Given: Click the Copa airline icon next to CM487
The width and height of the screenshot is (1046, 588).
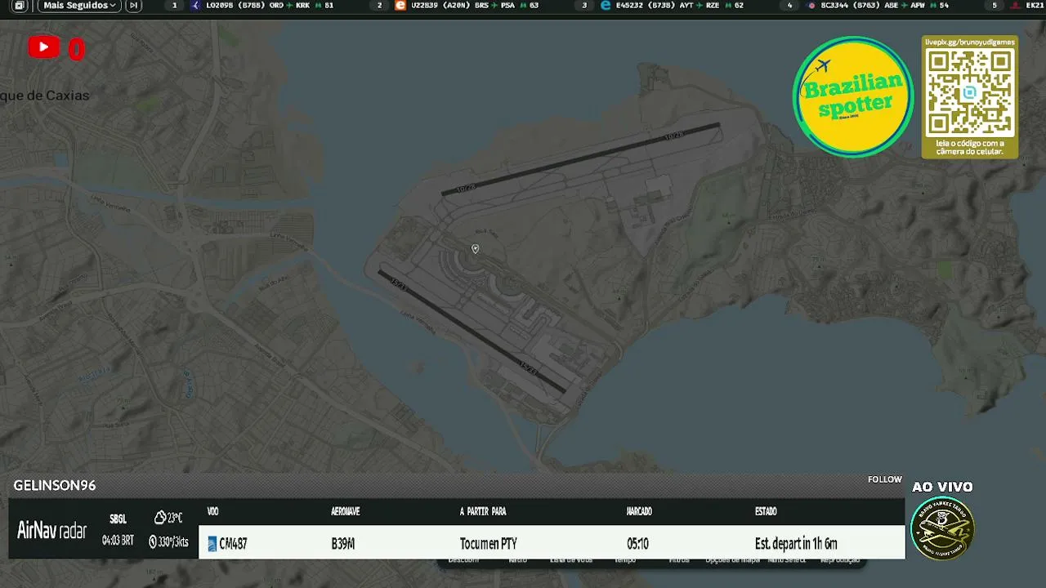Looking at the screenshot, I should pyautogui.click(x=212, y=544).
